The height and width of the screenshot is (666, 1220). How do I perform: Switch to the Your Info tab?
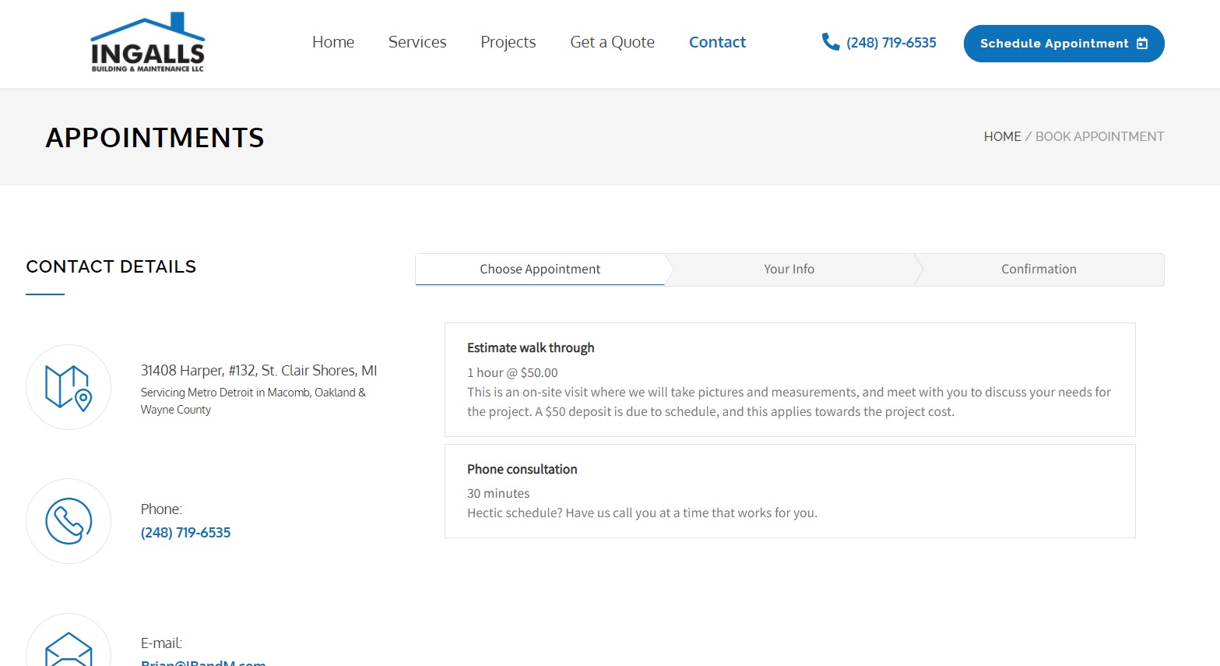(x=789, y=269)
